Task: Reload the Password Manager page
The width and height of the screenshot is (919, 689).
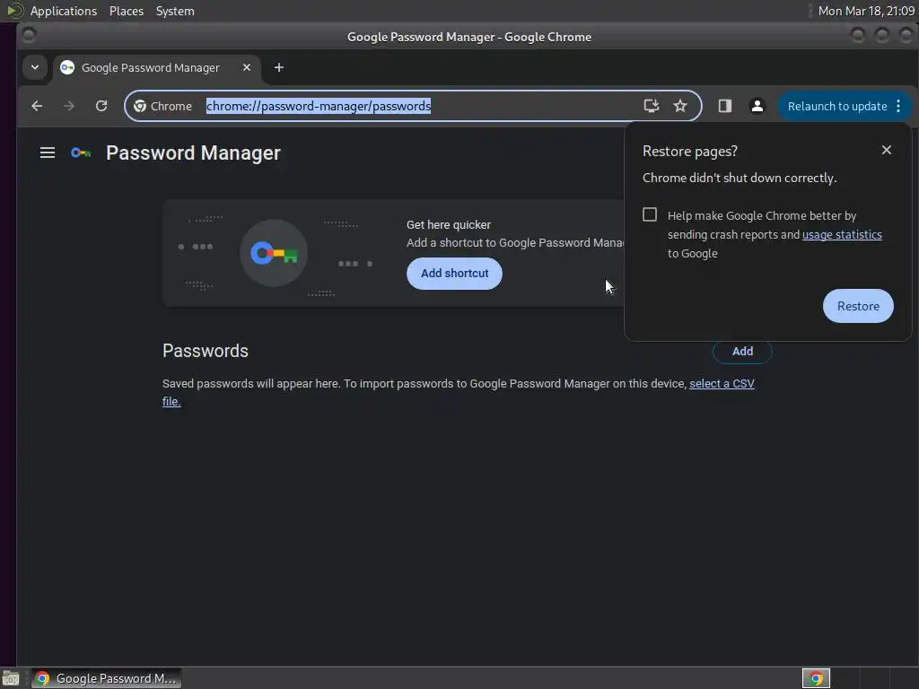Action: 101,106
